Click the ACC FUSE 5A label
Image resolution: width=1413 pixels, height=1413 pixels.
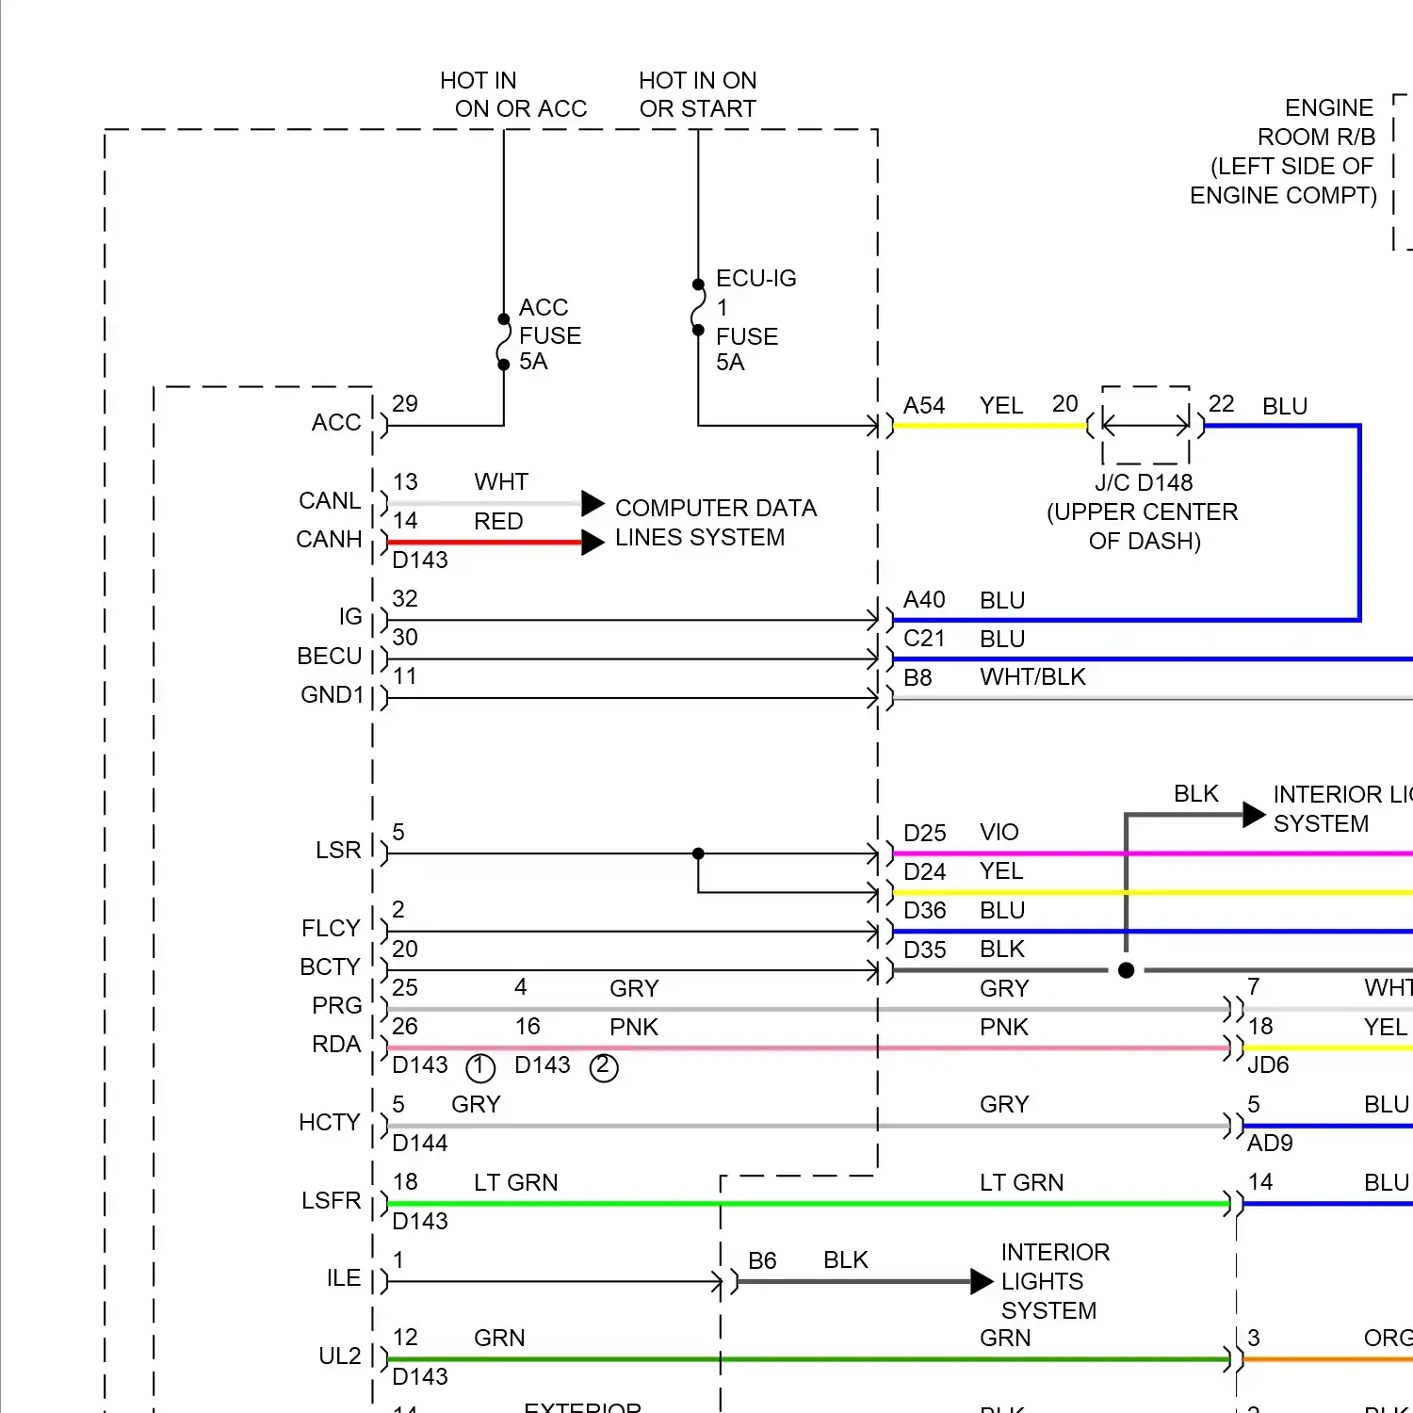tap(550, 334)
